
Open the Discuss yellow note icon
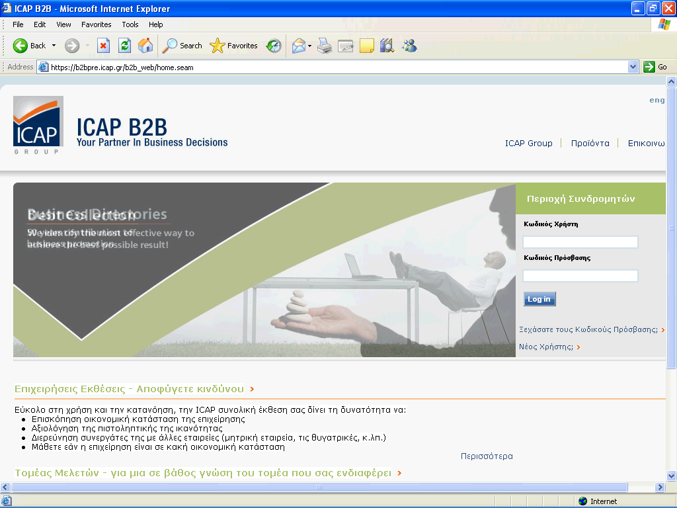366,46
